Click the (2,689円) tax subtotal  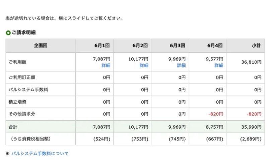[x=251, y=139]
